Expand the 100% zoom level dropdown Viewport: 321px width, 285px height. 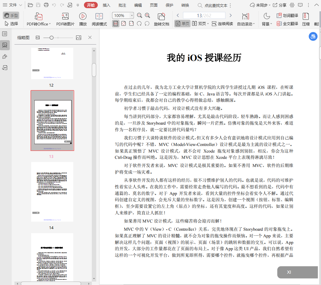click(131, 15)
